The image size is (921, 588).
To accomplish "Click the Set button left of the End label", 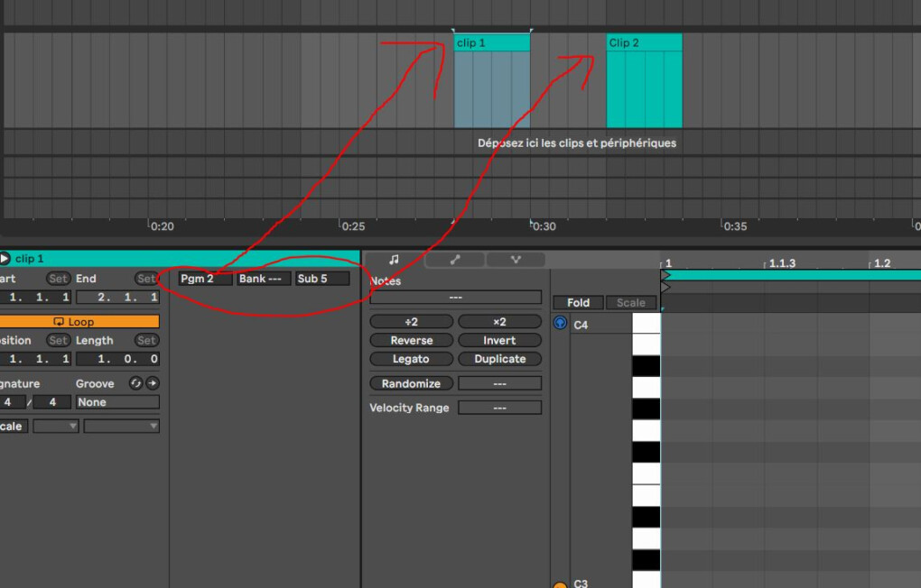I will tap(58, 279).
